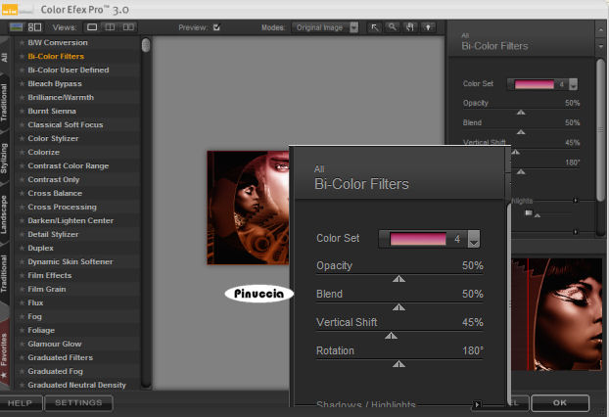This screenshot has height=417, width=609.
Task: Switch to side-by-side preview view icon
Action: point(128,27)
